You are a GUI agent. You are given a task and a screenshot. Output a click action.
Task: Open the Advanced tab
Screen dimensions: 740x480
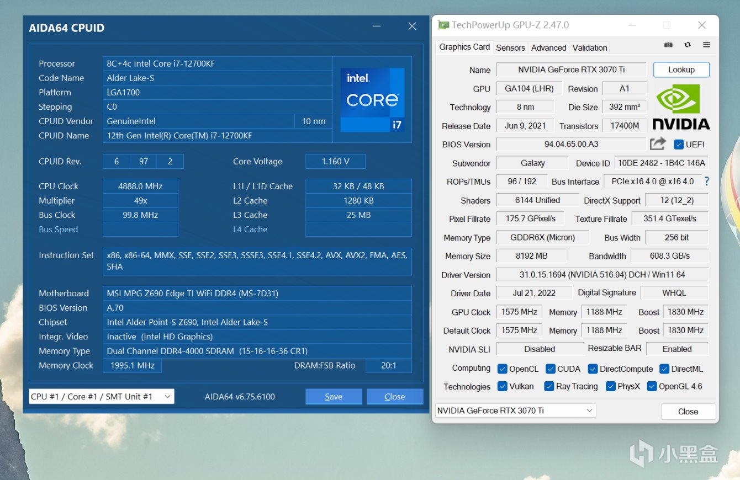548,47
